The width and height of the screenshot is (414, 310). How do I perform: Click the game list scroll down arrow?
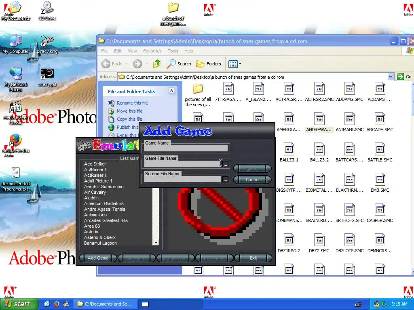(x=156, y=243)
